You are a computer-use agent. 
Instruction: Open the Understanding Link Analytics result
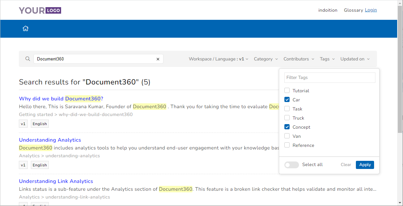pos(56,181)
